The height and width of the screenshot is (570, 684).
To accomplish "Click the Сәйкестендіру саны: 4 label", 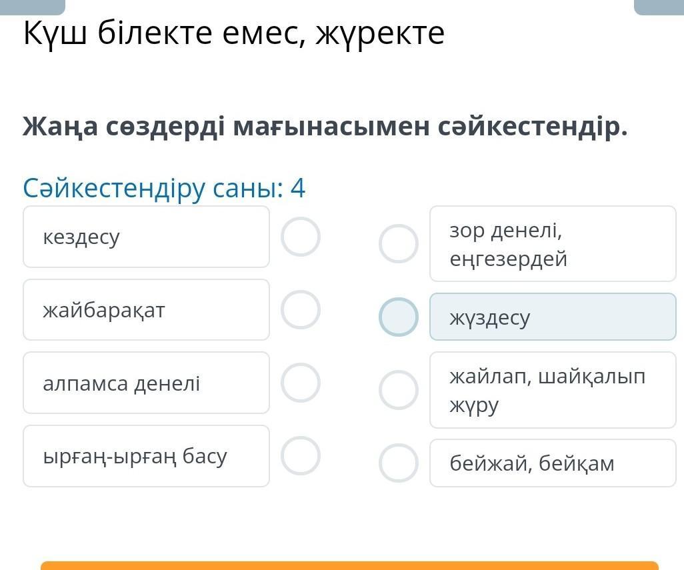I will tap(164, 189).
